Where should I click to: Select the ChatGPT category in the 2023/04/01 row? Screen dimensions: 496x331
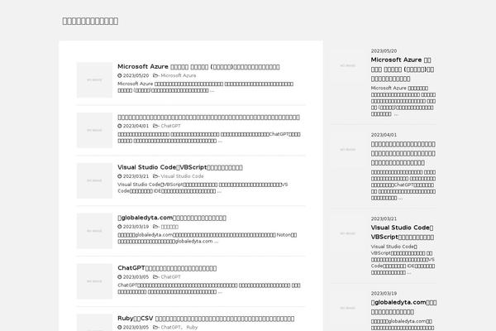(x=170, y=126)
